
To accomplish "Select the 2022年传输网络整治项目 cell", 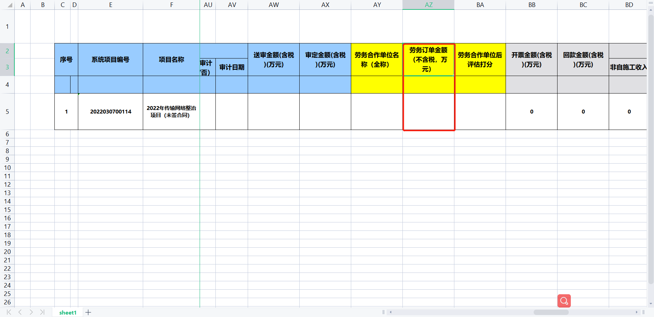I will (172, 112).
